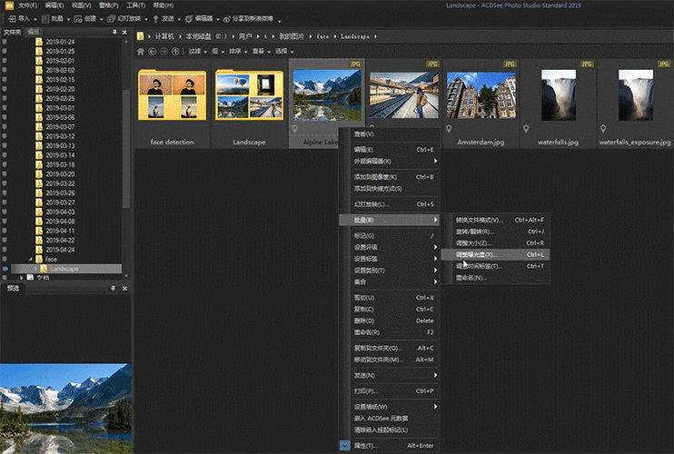Screen dimensions: 674x454
Task: Click the Send (发送) toolbar icon
Action: pos(156,19)
